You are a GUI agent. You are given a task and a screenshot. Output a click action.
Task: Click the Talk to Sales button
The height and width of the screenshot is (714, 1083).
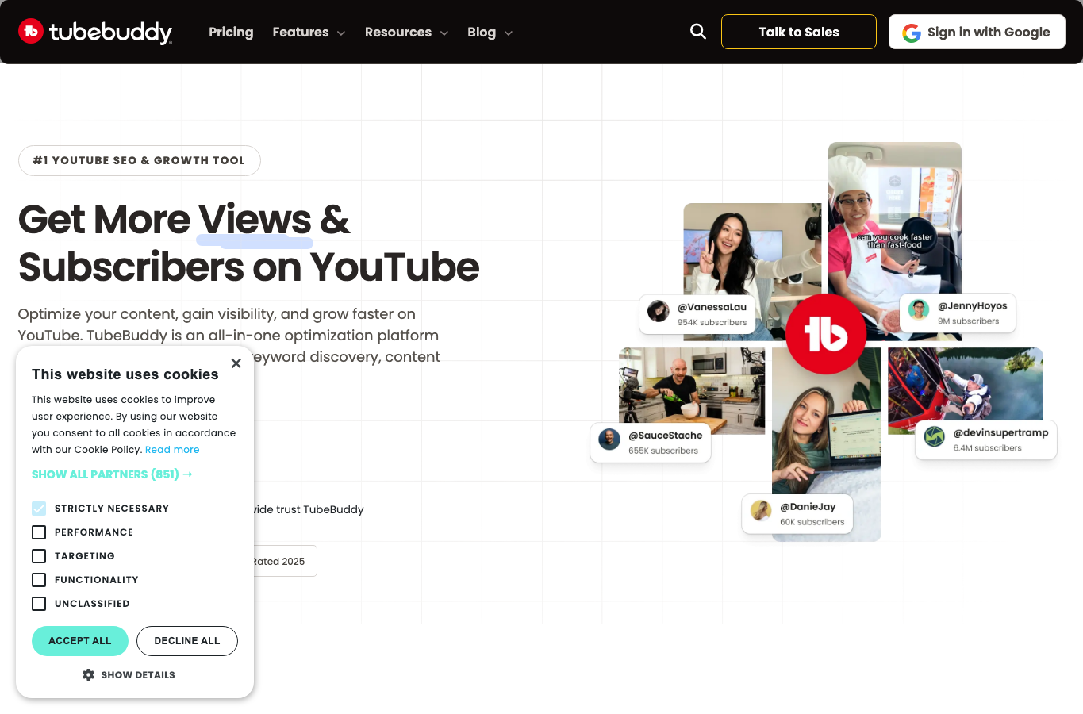[x=799, y=32]
